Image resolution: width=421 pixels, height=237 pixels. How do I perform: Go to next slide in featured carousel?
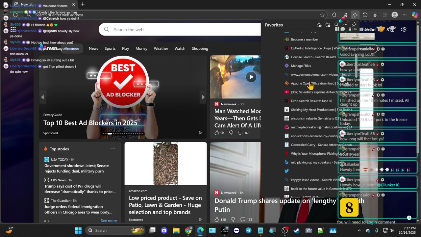click(203, 97)
